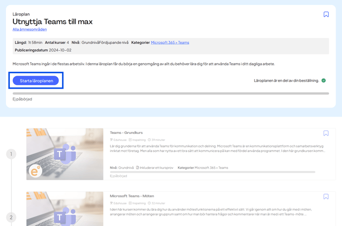Open the Microsoft Teams - Möten thumbnail image
The height and width of the screenshot is (226, 342).
tap(65, 209)
